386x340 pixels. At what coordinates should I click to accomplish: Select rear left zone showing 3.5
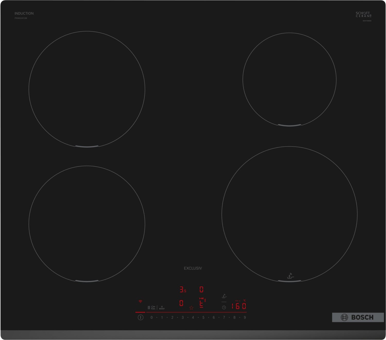click(183, 290)
